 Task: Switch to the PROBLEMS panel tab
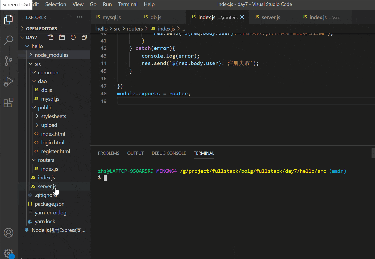109,153
